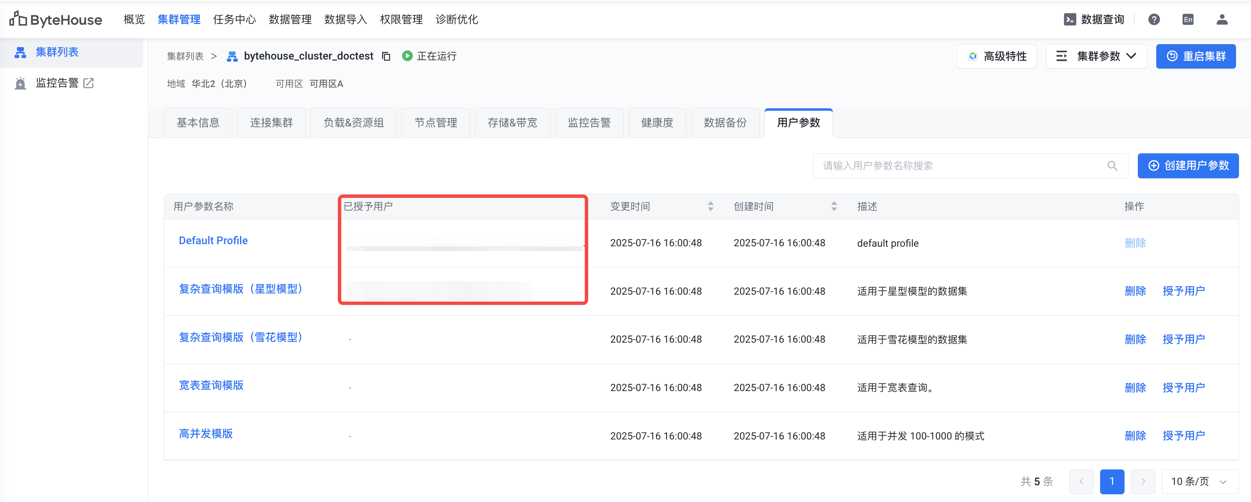Open the 10 per page selector
Image resolution: width=1251 pixels, height=502 pixels.
click(1199, 481)
